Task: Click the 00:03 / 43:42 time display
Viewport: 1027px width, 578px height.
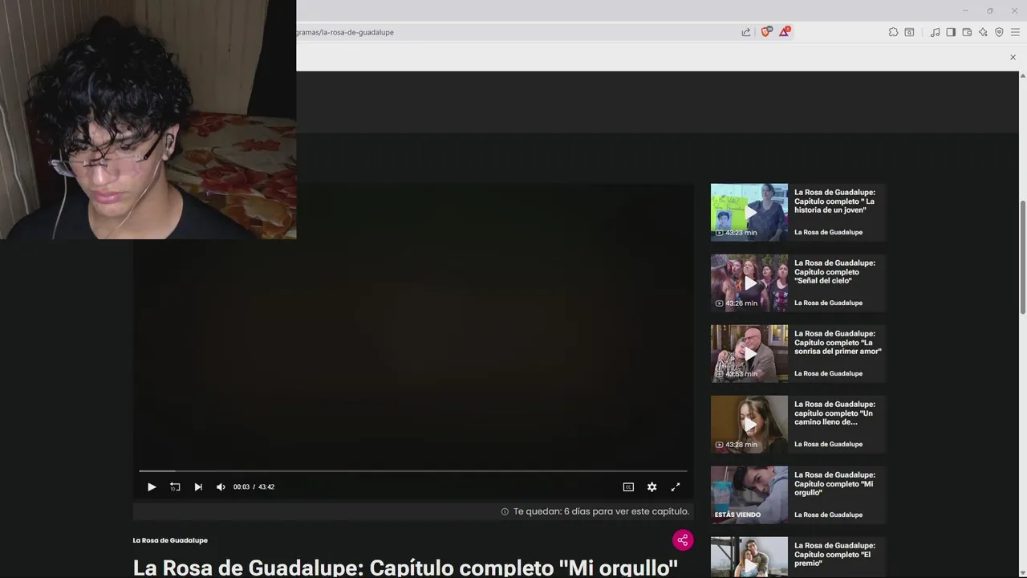Action: [x=254, y=486]
